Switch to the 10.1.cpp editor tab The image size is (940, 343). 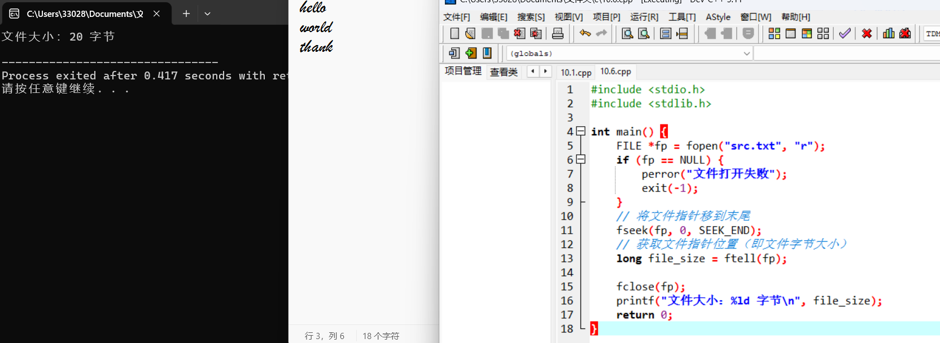[x=576, y=72]
